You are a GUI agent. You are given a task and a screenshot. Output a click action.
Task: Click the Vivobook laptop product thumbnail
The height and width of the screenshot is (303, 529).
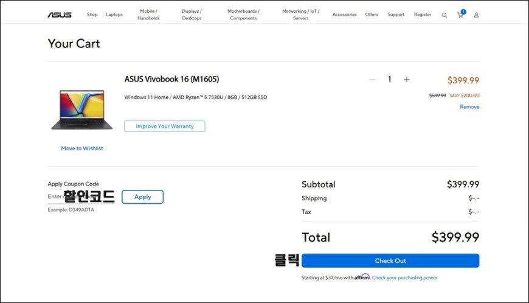[x=81, y=110]
